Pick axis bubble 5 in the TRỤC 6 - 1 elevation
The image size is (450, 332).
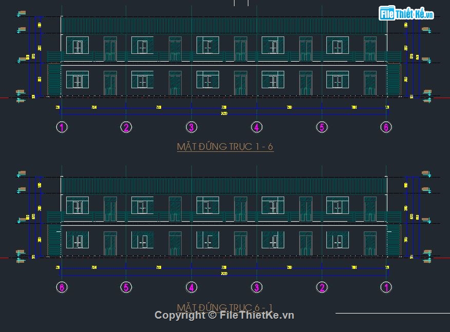point(126,287)
